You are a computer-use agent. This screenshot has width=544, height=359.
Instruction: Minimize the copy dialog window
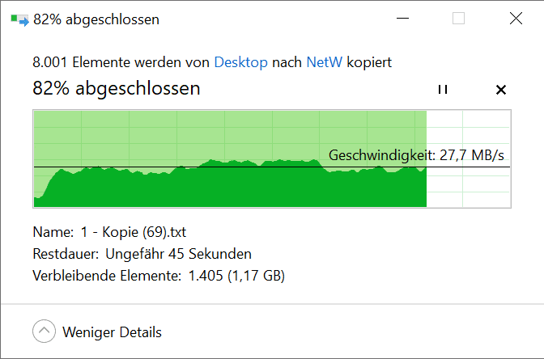coord(402,19)
